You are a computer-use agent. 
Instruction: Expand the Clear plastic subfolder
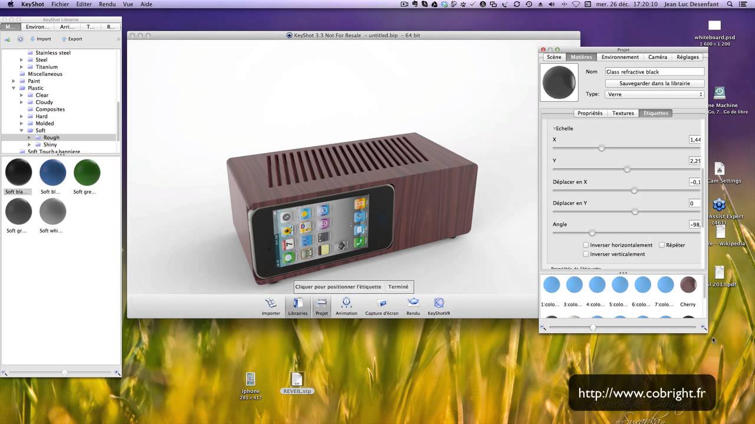point(22,95)
